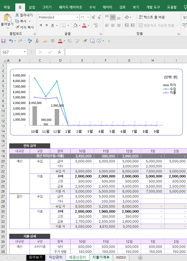Toggle wrap text (텍스트 줄 바꿈)
The height and width of the screenshot is (261, 187).
[x=152, y=17]
